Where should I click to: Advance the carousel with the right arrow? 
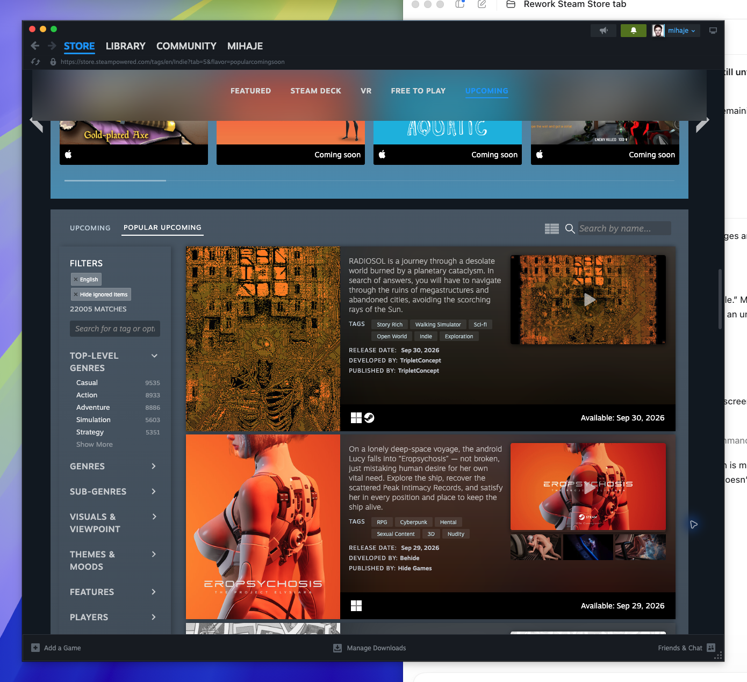[x=702, y=124]
